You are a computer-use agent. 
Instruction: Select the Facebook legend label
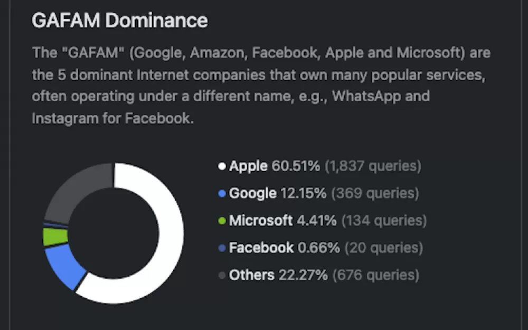click(261, 248)
